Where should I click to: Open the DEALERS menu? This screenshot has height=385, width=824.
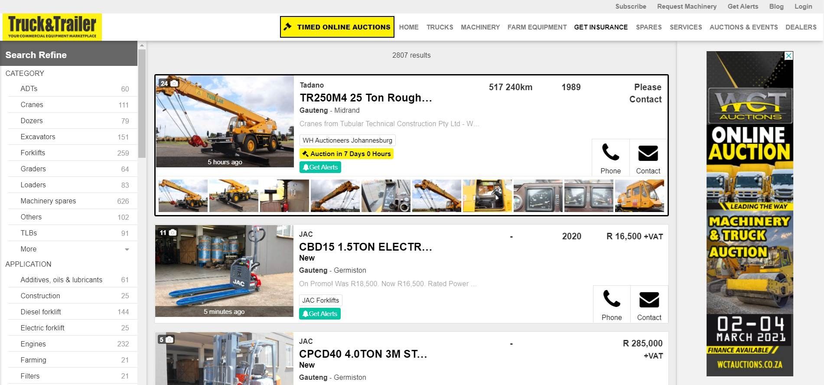(801, 27)
